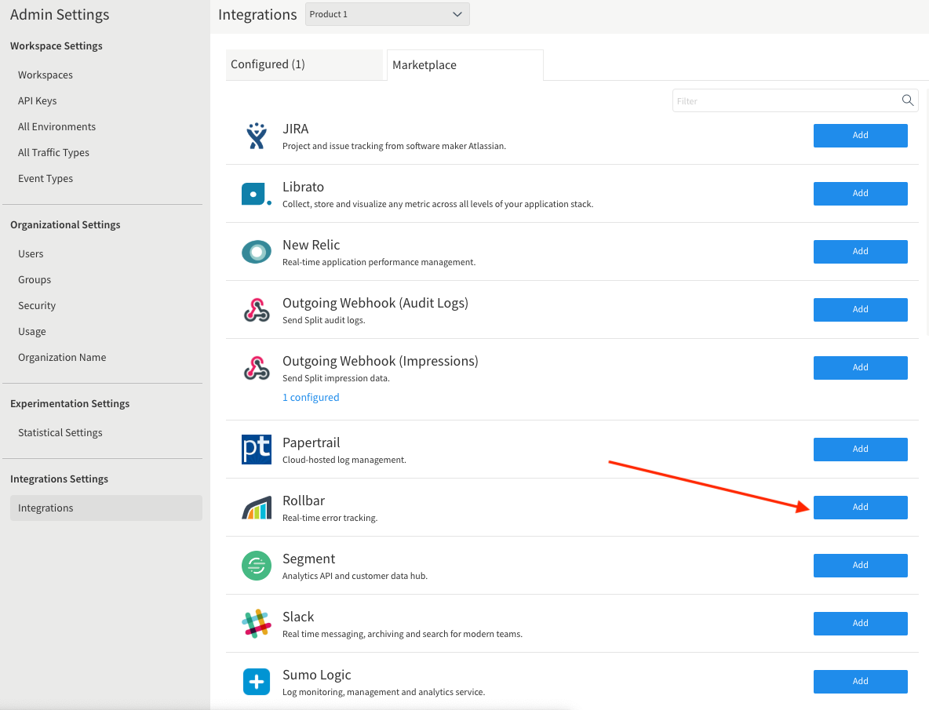Open Security settings in sidebar

[x=37, y=305]
